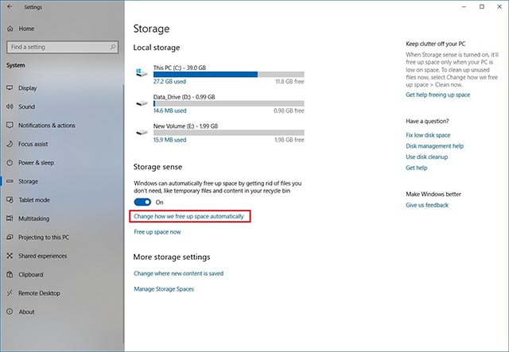Image resolution: width=509 pixels, height=352 pixels.
Task: Open Change where new content is saved
Action: pos(178,273)
